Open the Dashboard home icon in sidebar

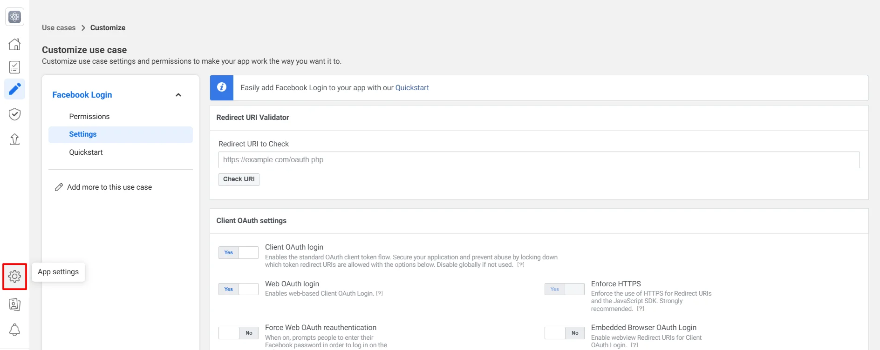coord(14,44)
